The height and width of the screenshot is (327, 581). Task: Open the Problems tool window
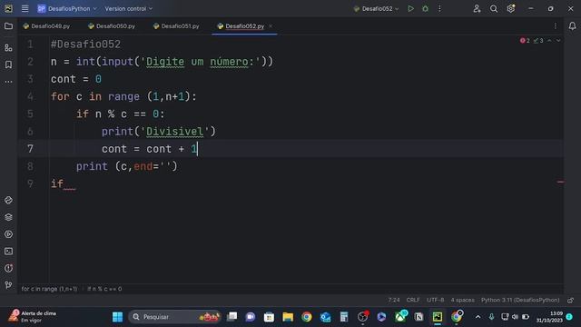pyautogui.click(x=8, y=268)
